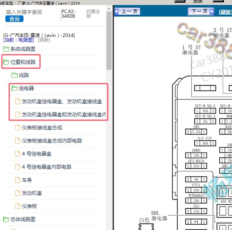Click file icon beside 车身
Viewport: 232px width, 230px height.
pyautogui.click(x=18, y=180)
